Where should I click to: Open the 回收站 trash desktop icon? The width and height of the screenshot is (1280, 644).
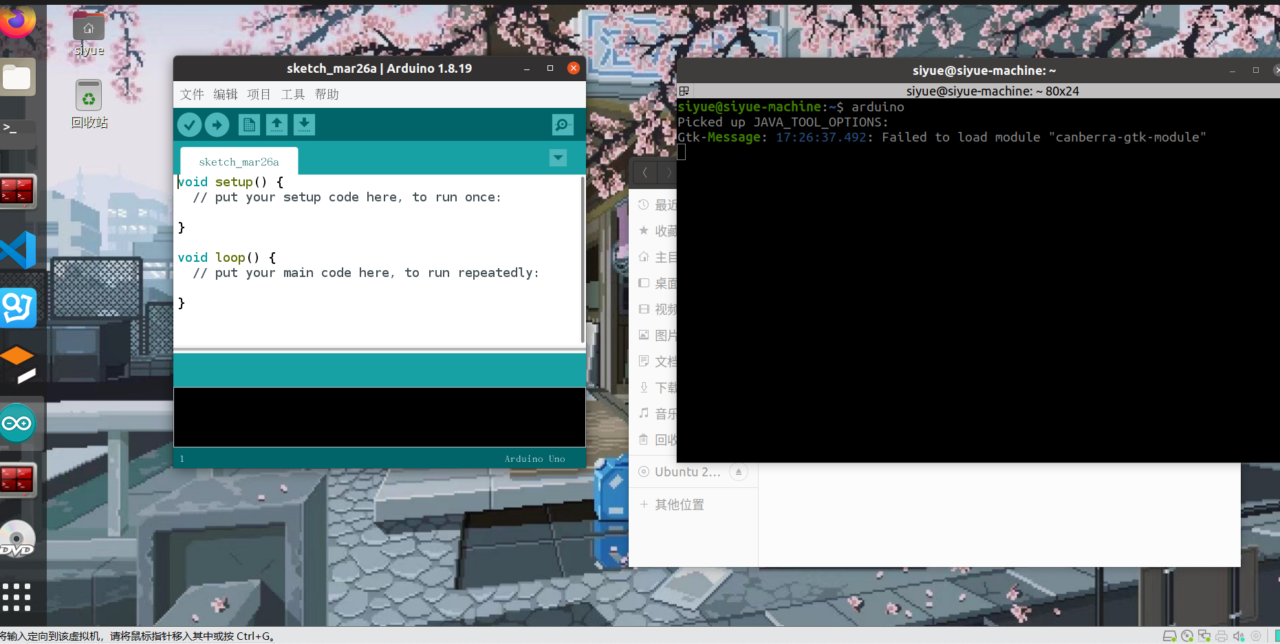pos(89,104)
